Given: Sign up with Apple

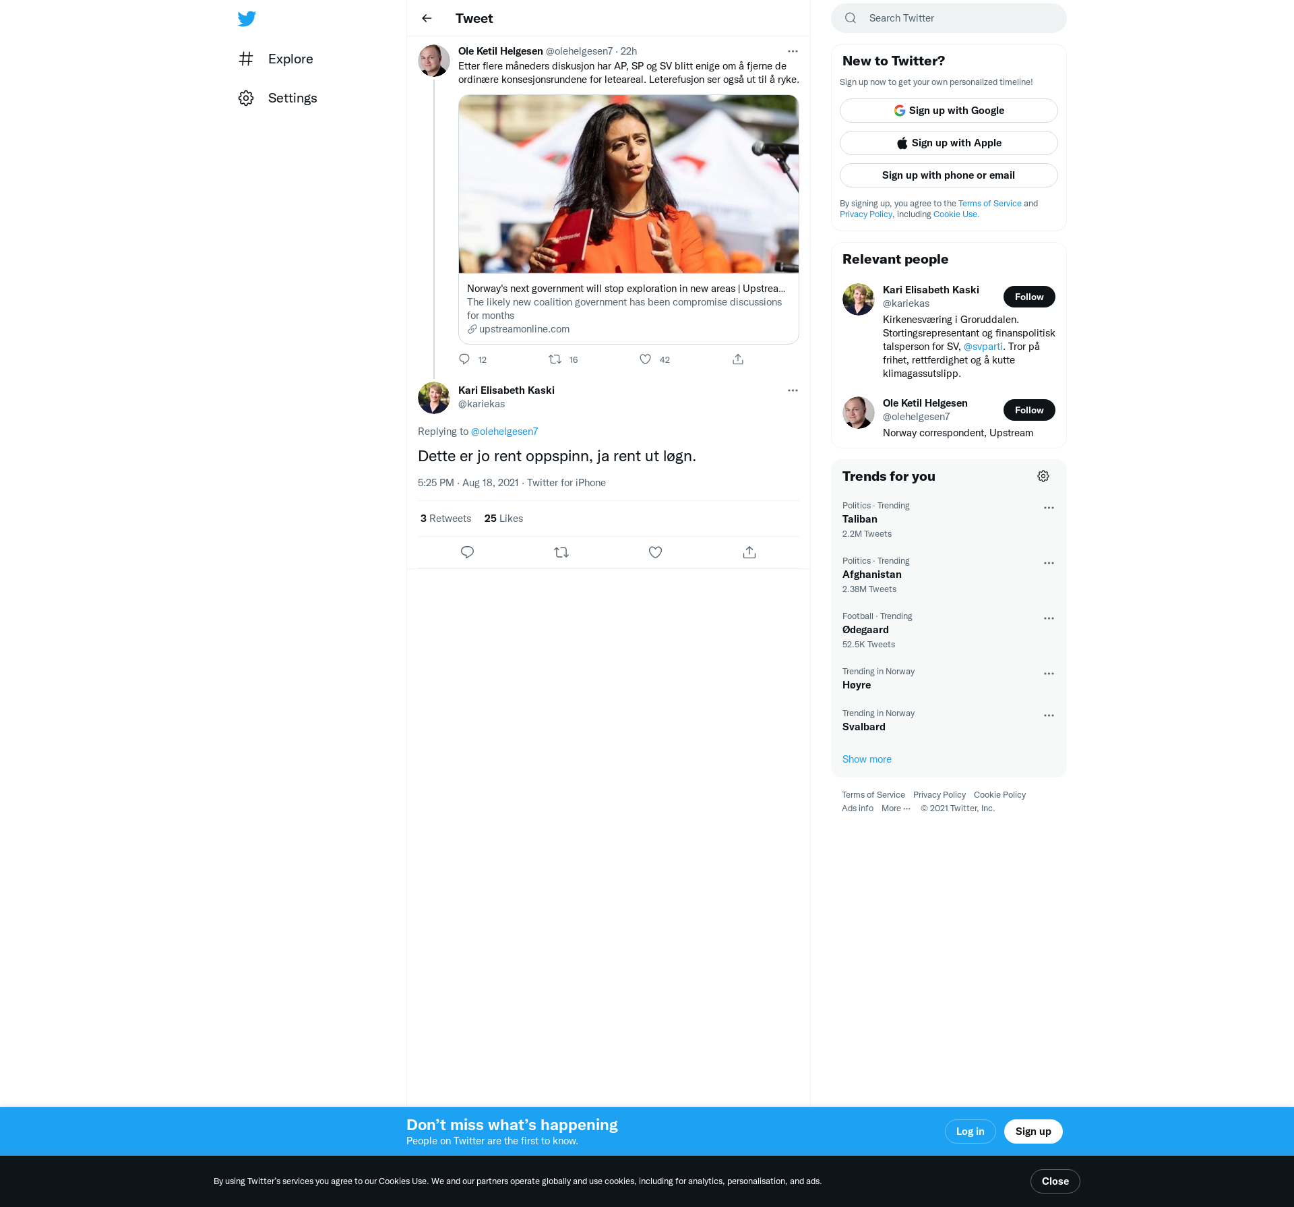Looking at the screenshot, I should click(x=949, y=143).
